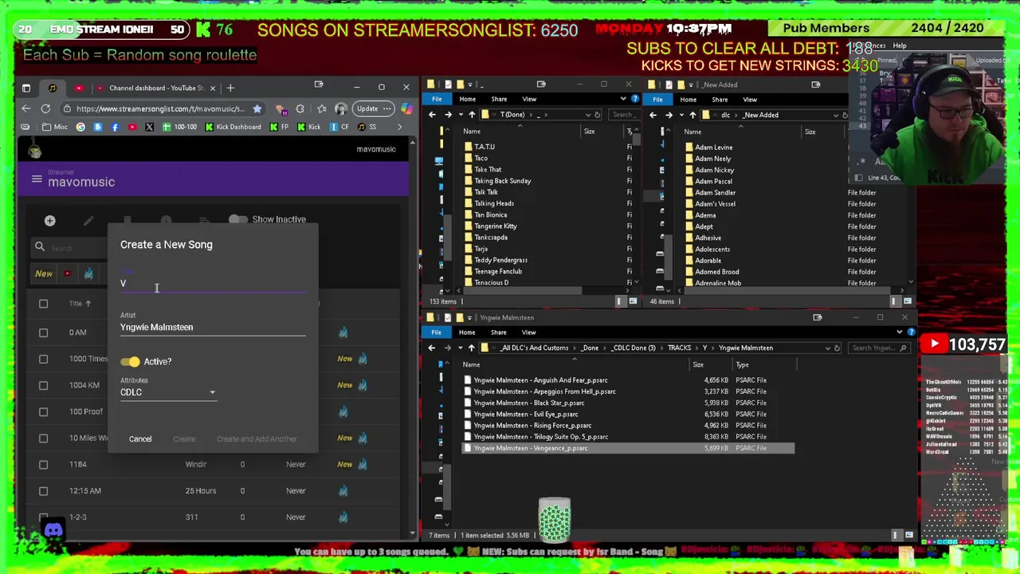The height and width of the screenshot is (574, 1020).
Task: Check the select-all checkbox by Title
Action: coord(43,304)
